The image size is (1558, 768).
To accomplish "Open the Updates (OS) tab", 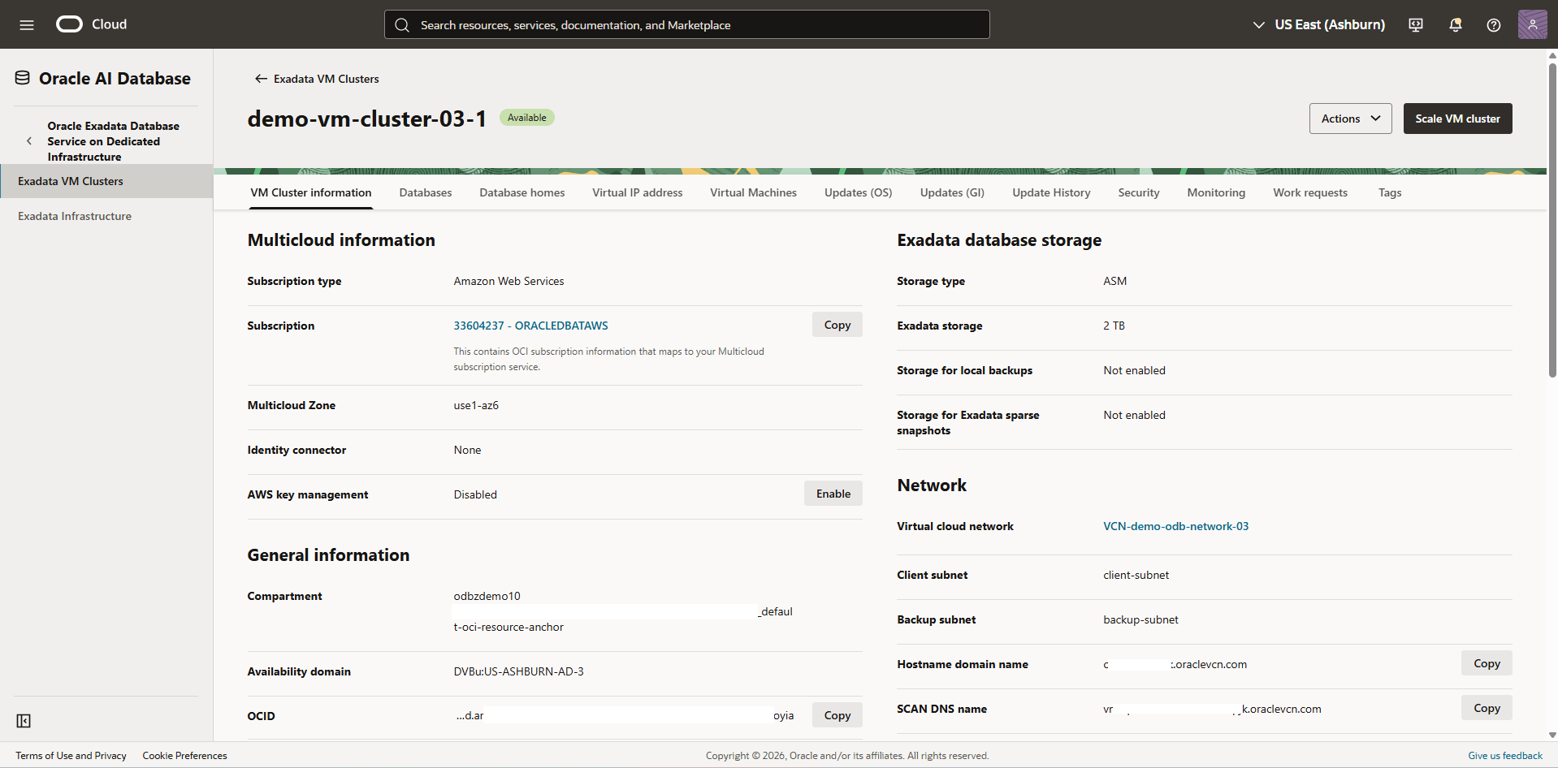I will (859, 192).
